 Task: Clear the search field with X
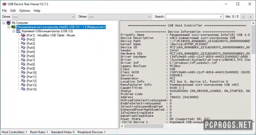click(221, 17)
